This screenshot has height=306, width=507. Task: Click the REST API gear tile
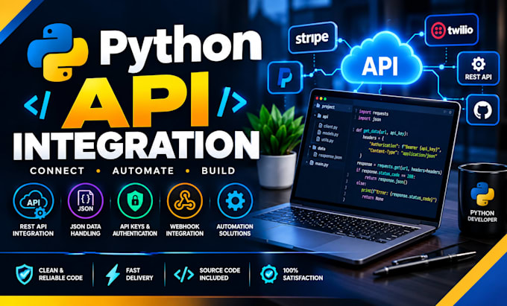tap(478, 68)
